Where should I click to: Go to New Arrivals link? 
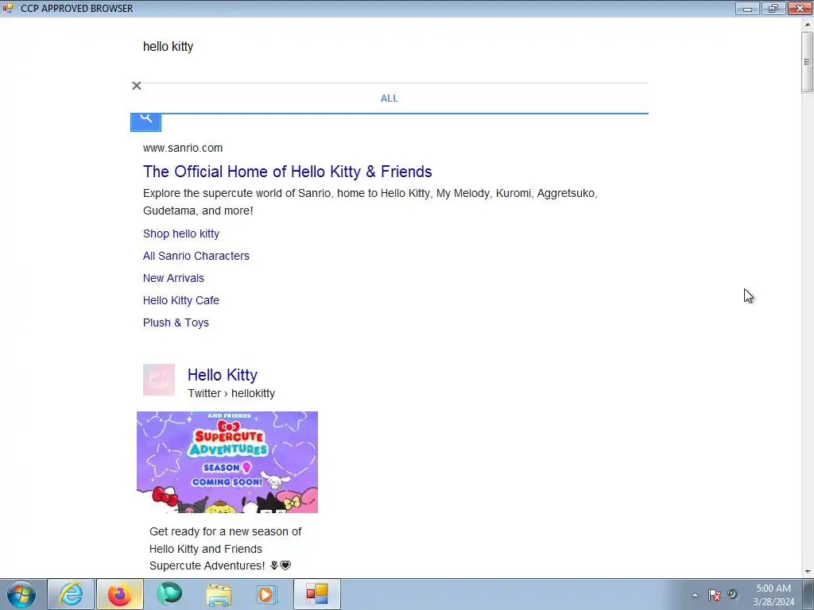(x=173, y=278)
